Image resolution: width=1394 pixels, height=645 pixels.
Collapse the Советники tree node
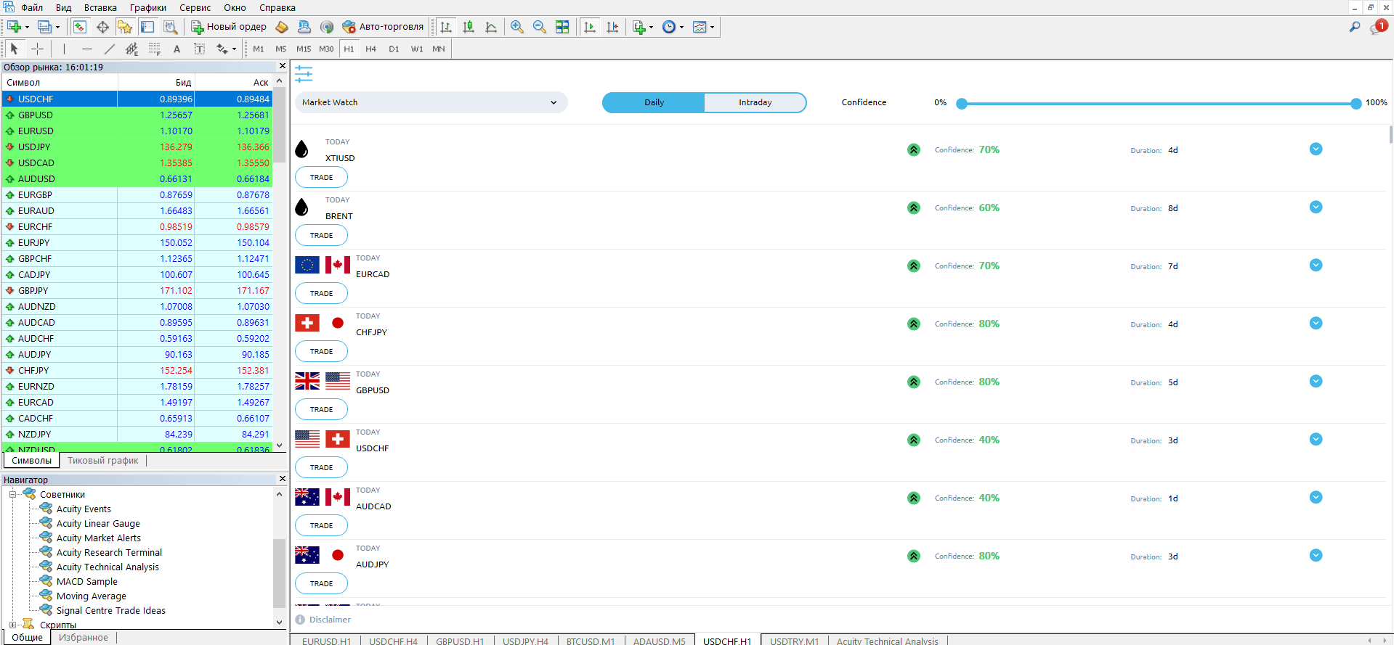click(x=12, y=495)
